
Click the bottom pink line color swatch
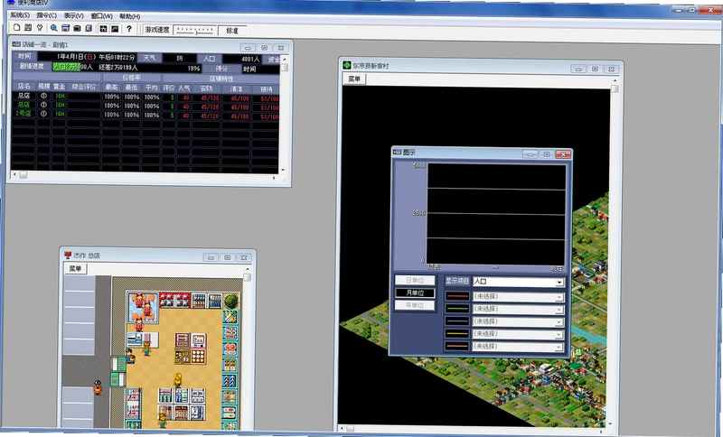[x=457, y=346]
